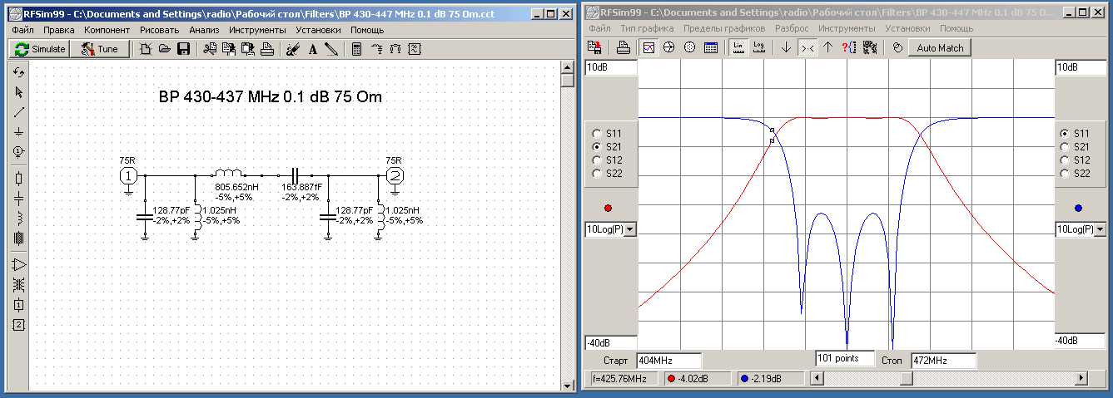Click schematic title 'BP 430-437 MHz' text
Image resolution: width=1113 pixels, height=398 pixels.
pyautogui.click(x=219, y=97)
